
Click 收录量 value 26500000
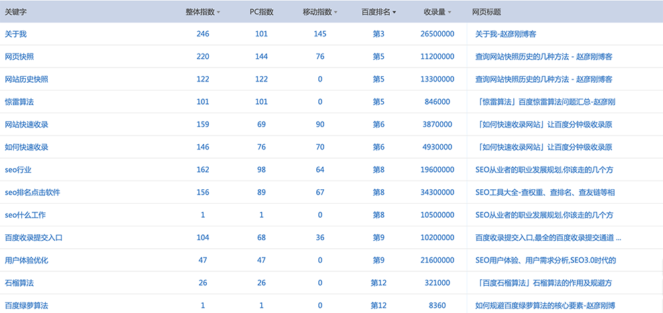click(x=437, y=34)
